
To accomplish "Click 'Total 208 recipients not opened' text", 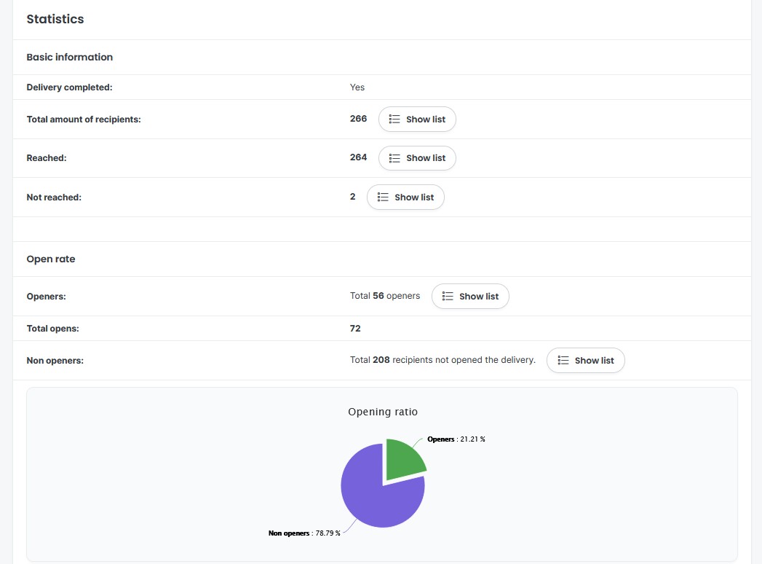I will tap(442, 360).
